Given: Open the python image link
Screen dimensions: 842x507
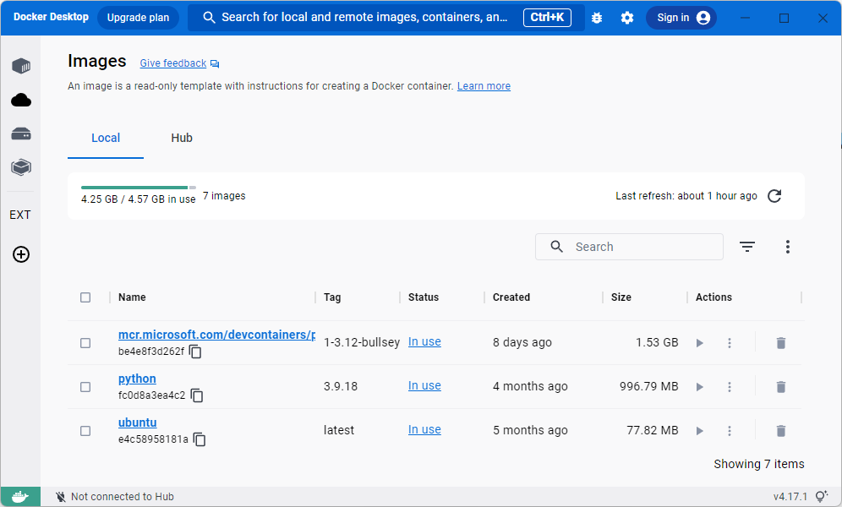Looking at the screenshot, I should point(138,379).
